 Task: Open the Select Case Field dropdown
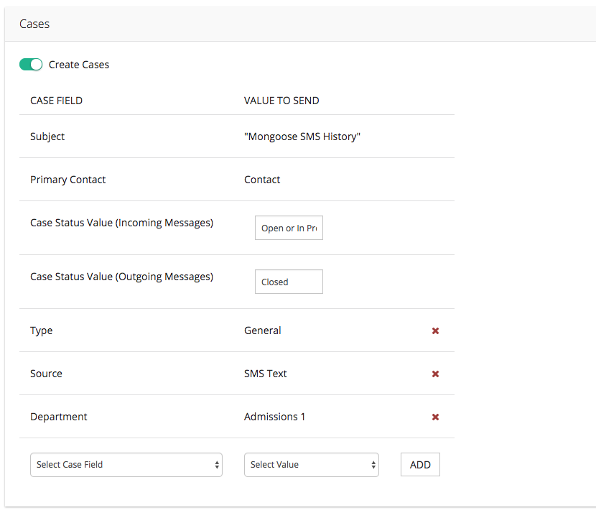tap(126, 465)
